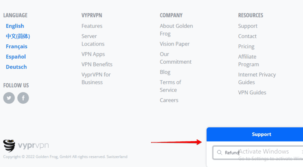The height and width of the screenshot is (167, 303).
Task: Go to Server Locations page
Action: pyautogui.click(x=93, y=40)
